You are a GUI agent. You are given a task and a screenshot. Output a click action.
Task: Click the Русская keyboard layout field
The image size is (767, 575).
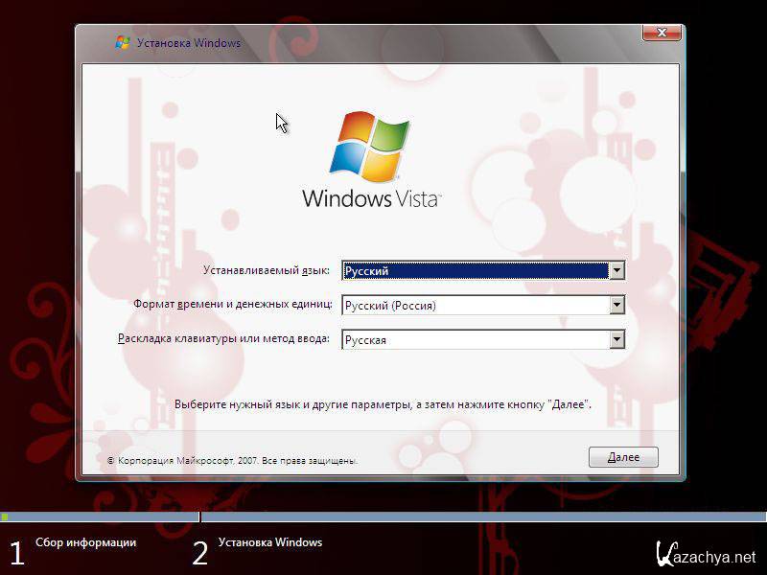tap(476, 340)
